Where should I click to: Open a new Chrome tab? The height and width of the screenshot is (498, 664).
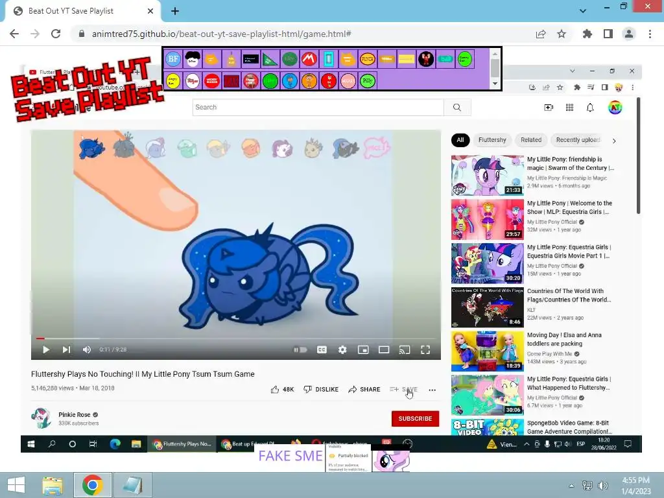pyautogui.click(x=175, y=11)
